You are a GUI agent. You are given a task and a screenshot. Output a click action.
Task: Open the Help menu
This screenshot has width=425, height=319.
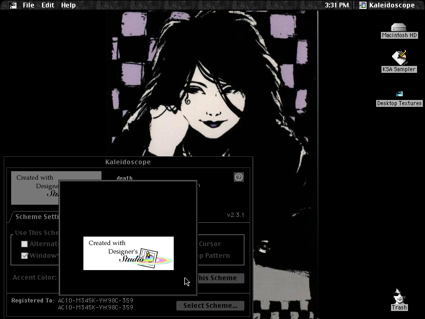click(x=69, y=5)
